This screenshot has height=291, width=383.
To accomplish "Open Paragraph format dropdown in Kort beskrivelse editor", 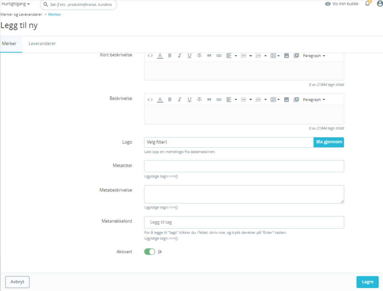I will (314, 56).
